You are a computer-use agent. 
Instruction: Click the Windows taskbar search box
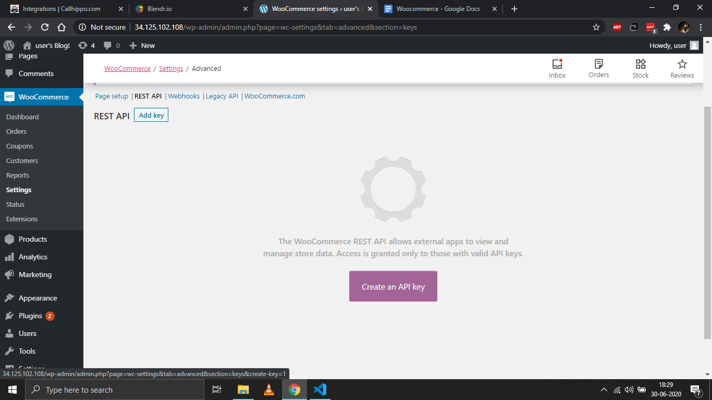(x=114, y=390)
